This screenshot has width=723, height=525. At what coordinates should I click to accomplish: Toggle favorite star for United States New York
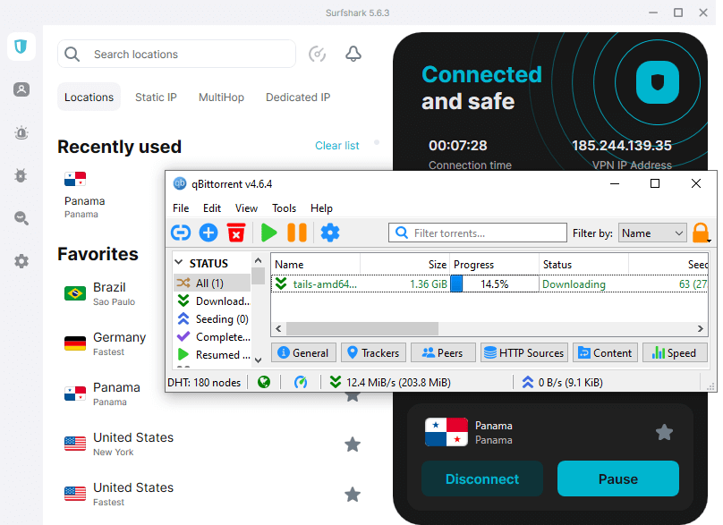point(353,445)
